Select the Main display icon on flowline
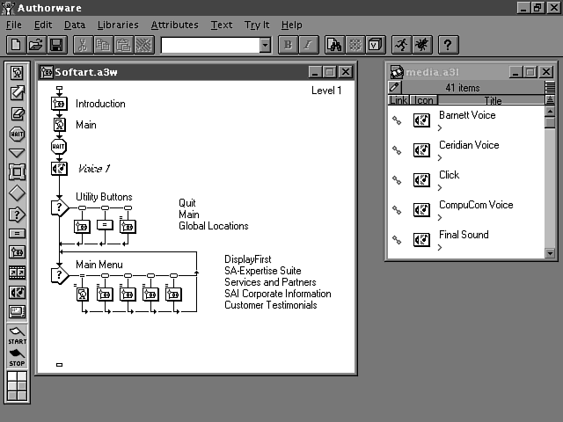The width and height of the screenshot is (563, 422). (x=59, y=125)
